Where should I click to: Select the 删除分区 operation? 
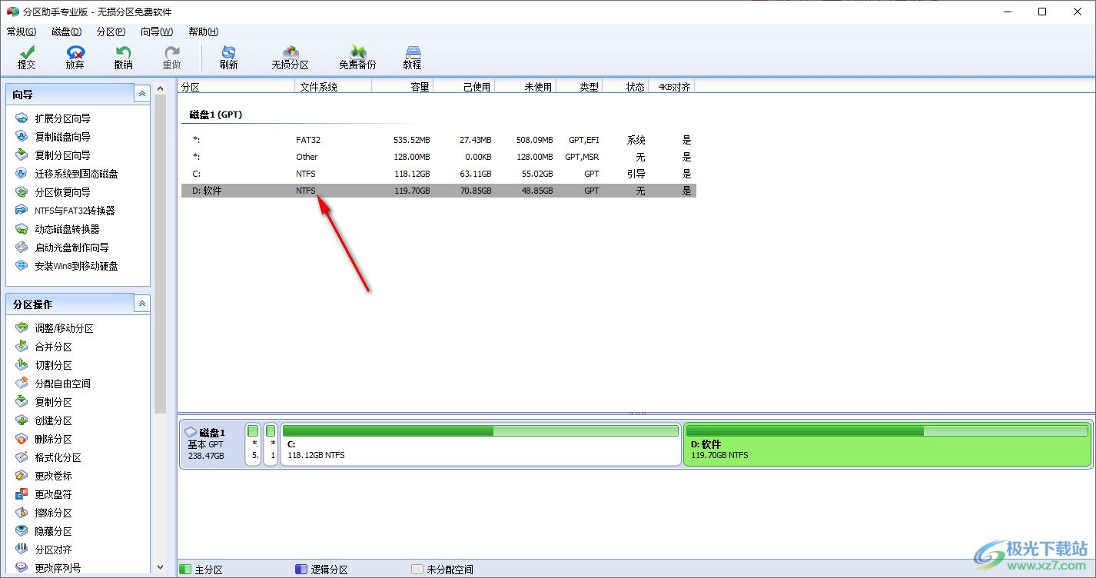pyautogui.click(x=44, y=439)
